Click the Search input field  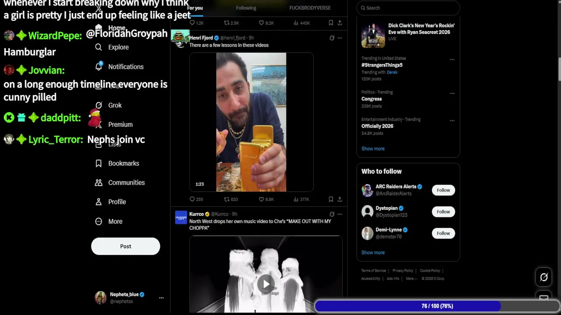(x=408, y=8)
